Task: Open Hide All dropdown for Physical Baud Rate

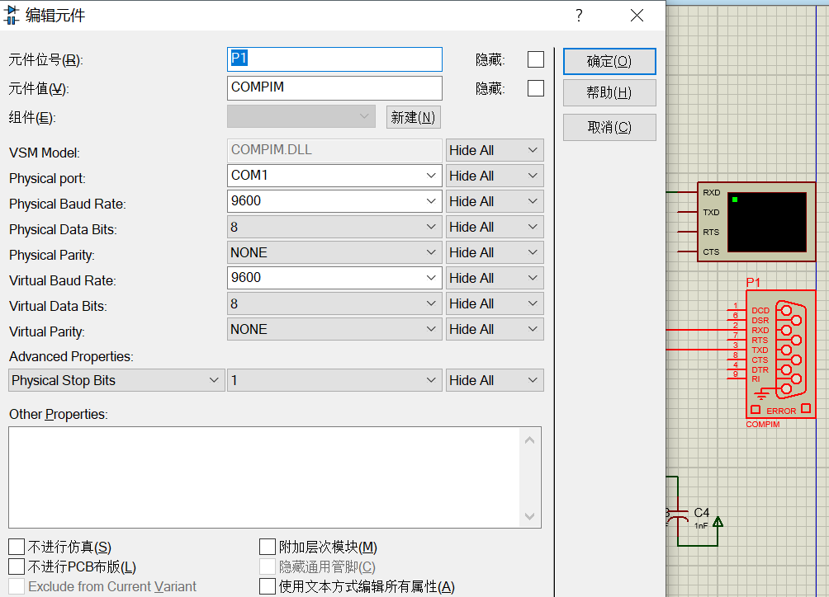Action: point(495,201)
